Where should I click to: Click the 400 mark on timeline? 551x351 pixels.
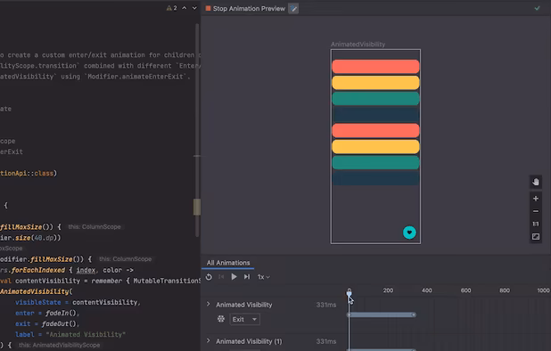(x=426, y=290)
